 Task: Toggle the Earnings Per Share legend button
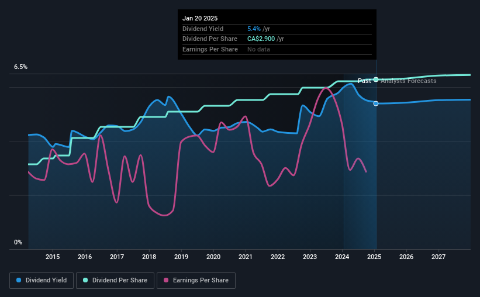[x=196, y=280]
